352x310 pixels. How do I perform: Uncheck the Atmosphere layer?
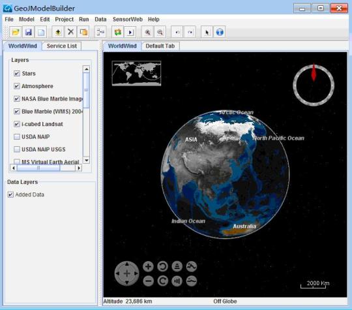click(17, 86)
